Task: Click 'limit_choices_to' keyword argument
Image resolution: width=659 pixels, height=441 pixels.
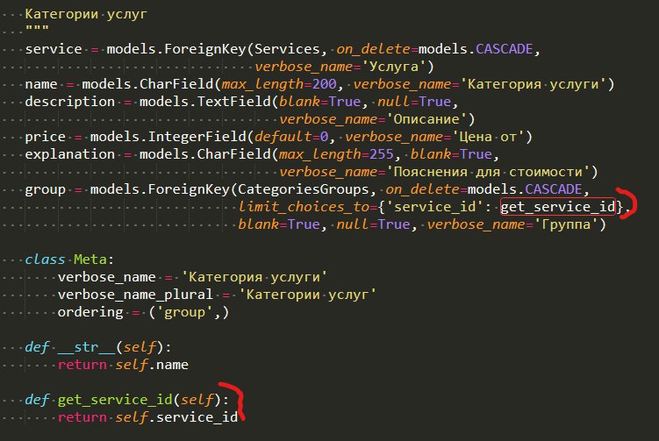Action: pos(304,207)
